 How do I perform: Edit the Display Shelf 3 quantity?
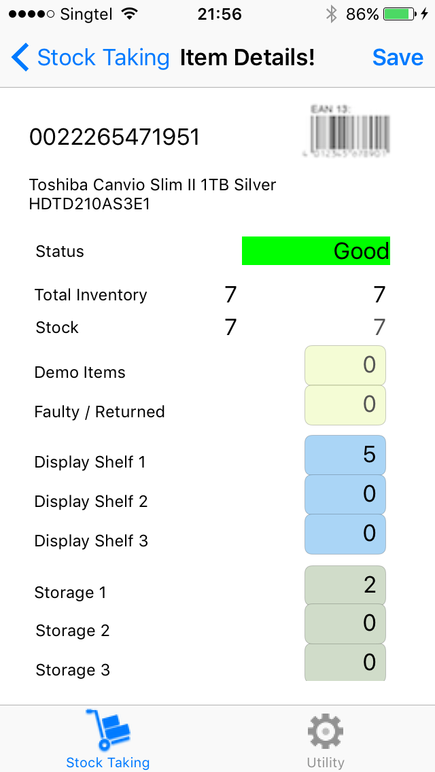click(345, 534)
